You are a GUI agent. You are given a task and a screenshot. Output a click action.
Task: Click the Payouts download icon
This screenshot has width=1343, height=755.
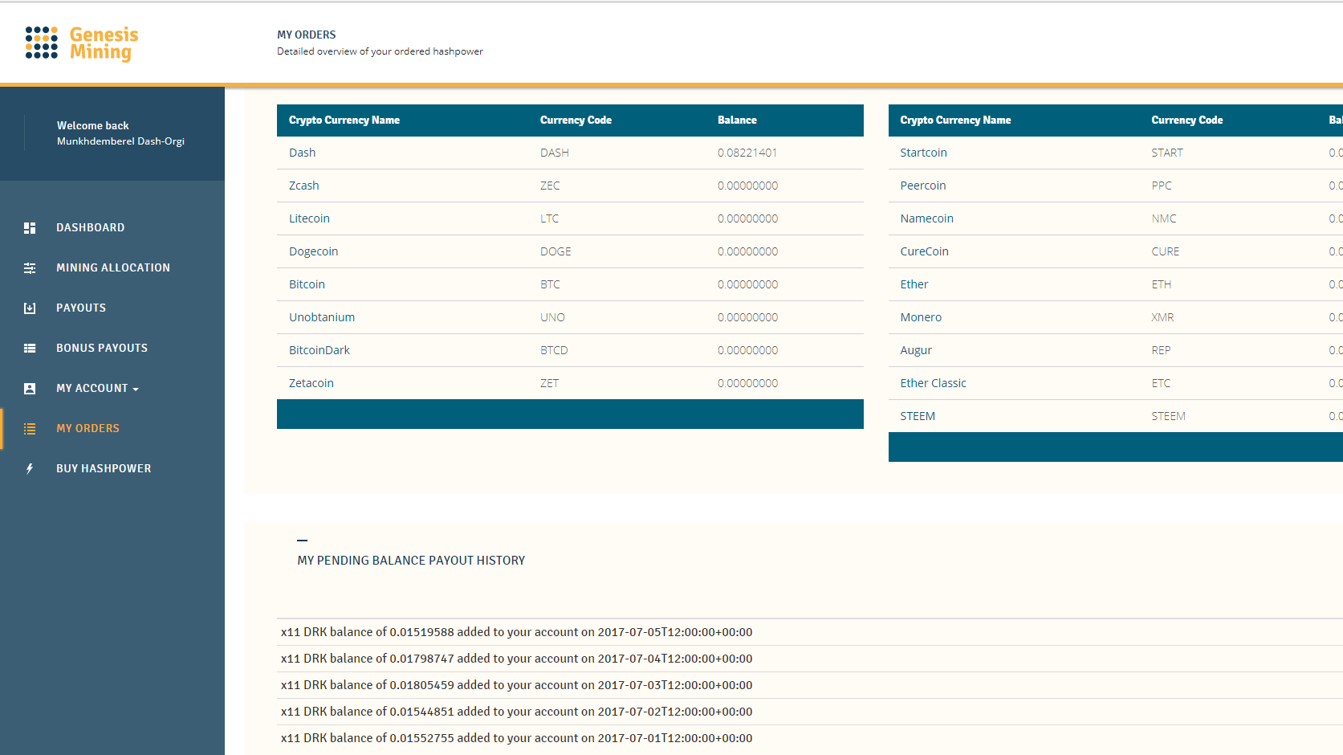pyautogui.click(x=30, y=308)
